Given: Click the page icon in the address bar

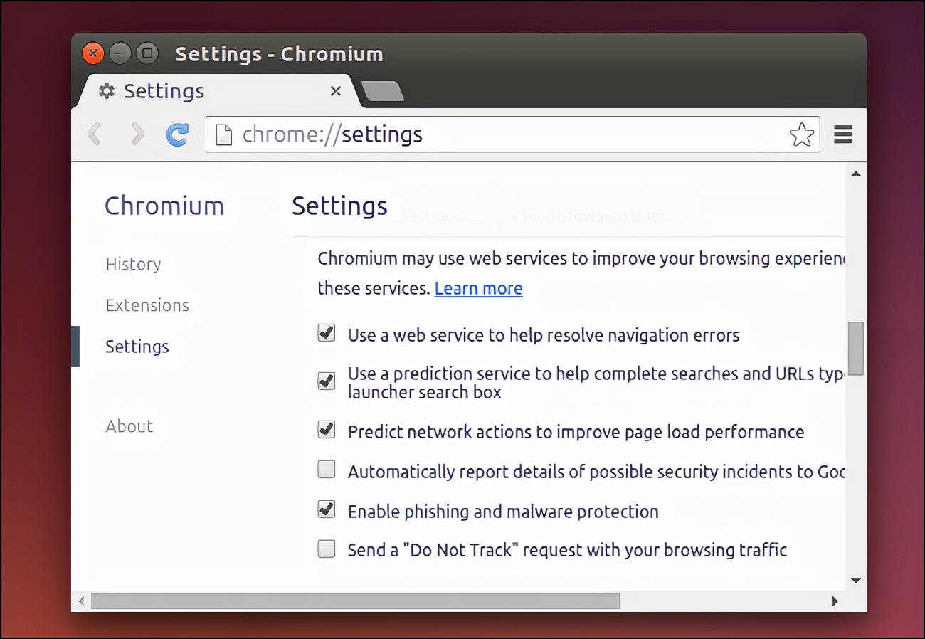Looking at the screenshot, I should 223,134.
